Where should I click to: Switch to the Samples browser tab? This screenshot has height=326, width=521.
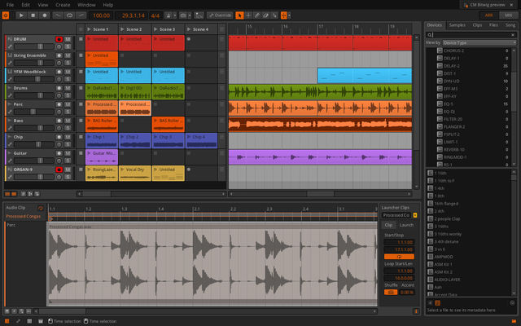click(458, 25)
